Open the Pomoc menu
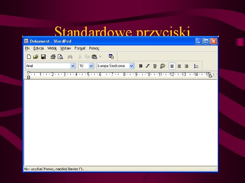The height and width of the screenshot is (183, 245). click(x=94, y=48)
